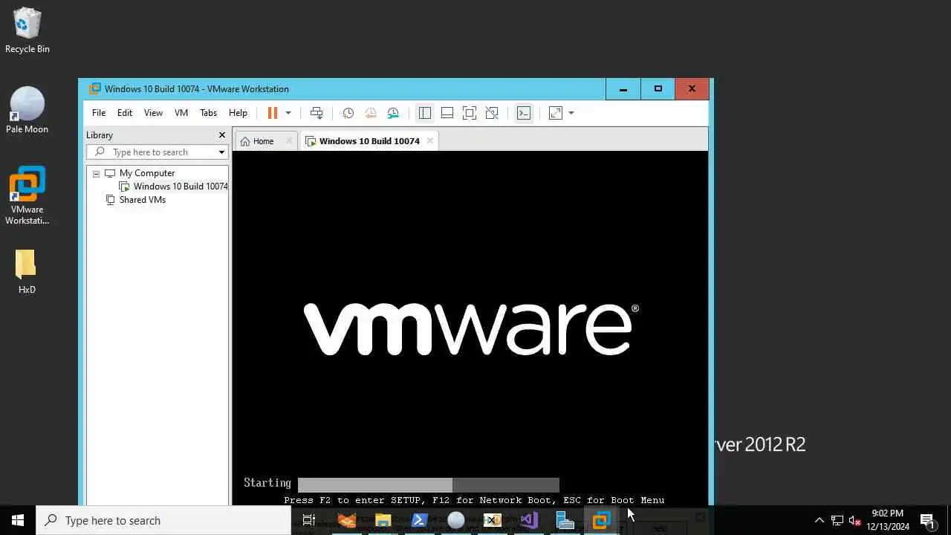
Task: Click the VM boot progress bar
Action: (429, 485)
